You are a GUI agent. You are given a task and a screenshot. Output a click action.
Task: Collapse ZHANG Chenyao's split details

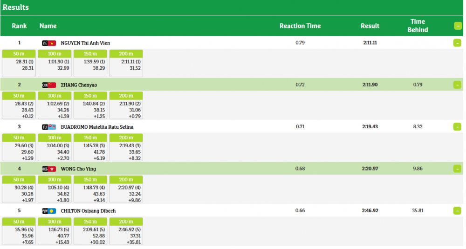[457, 85]
